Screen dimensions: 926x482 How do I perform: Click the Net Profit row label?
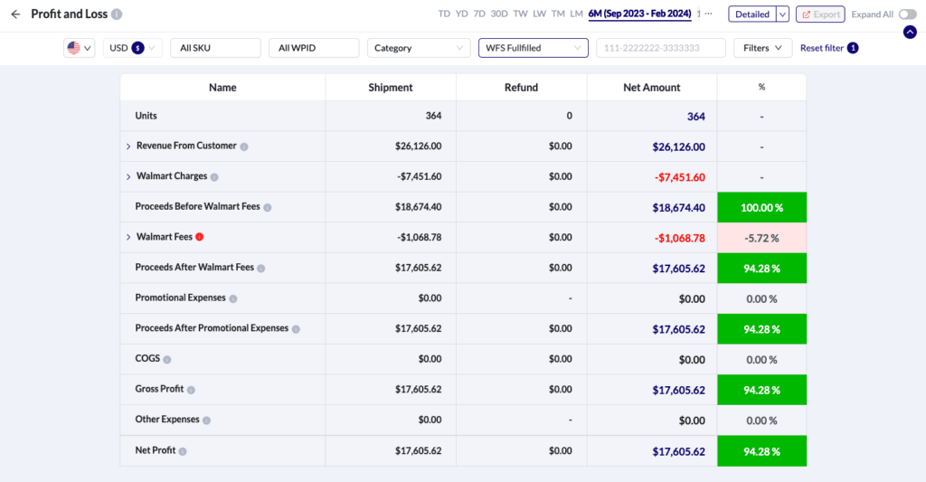click(x=156, y=450)
